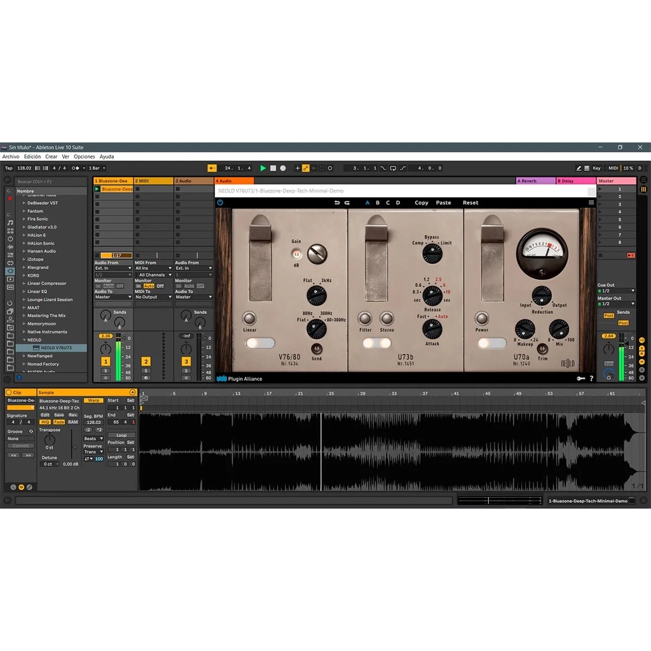Set MIDI track monitor to Off
651x651 pixels.
[160, 286]
